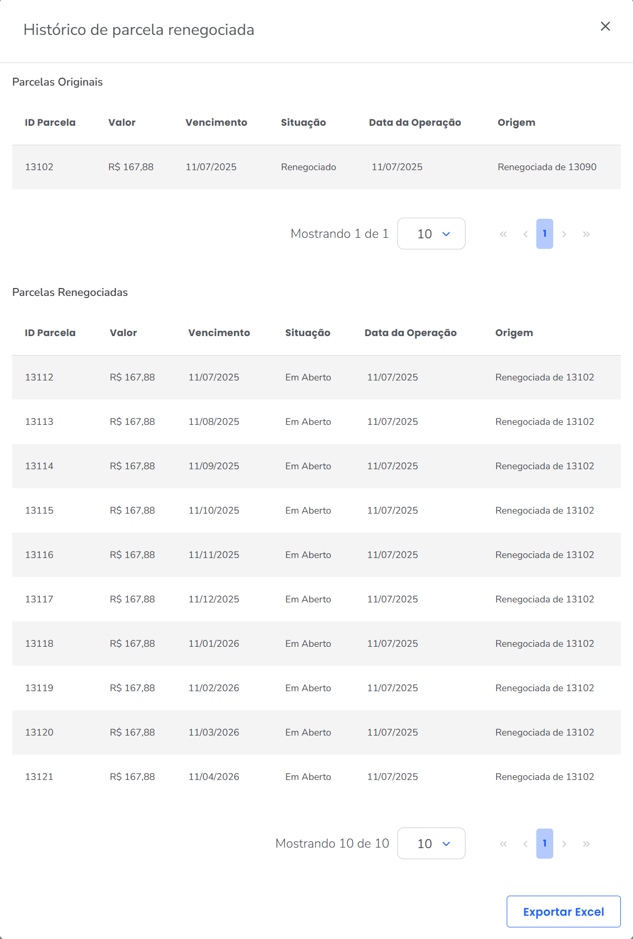
Task: Go to next page in Parcelas Originais pagination
Action: [x=564, y=234]
